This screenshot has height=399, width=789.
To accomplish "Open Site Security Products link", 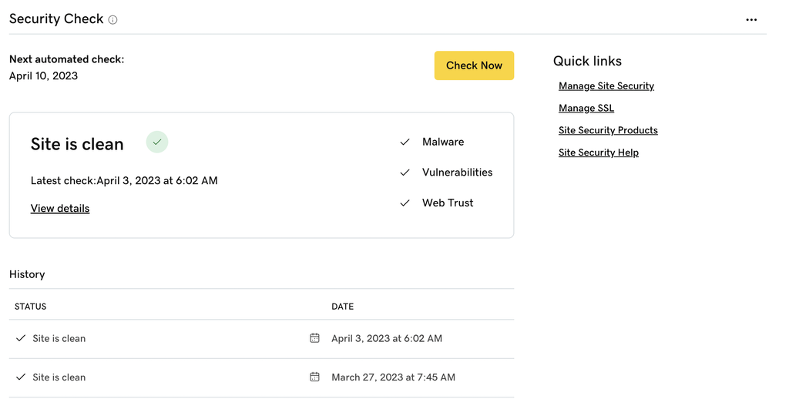I will (608, 131).
